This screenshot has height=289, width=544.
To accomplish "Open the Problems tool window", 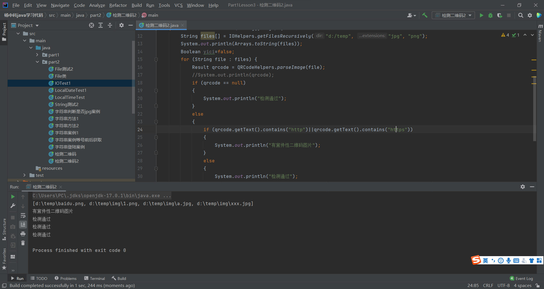I will pos(65,278).
